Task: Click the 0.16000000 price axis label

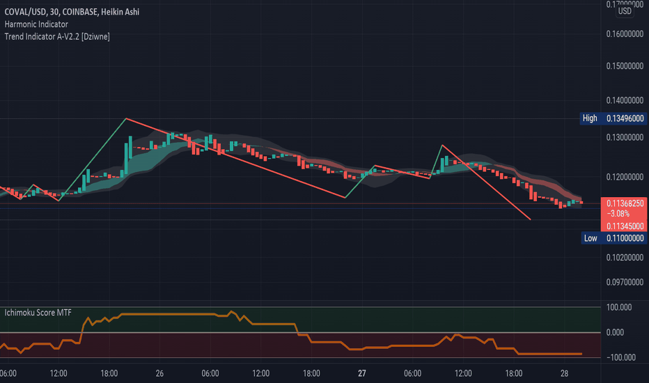Action: [x=625, y=34]
